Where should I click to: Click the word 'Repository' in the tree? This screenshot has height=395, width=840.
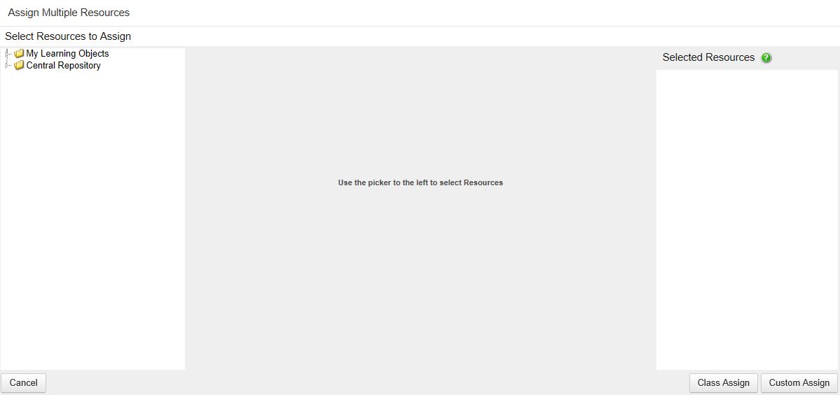78,66
